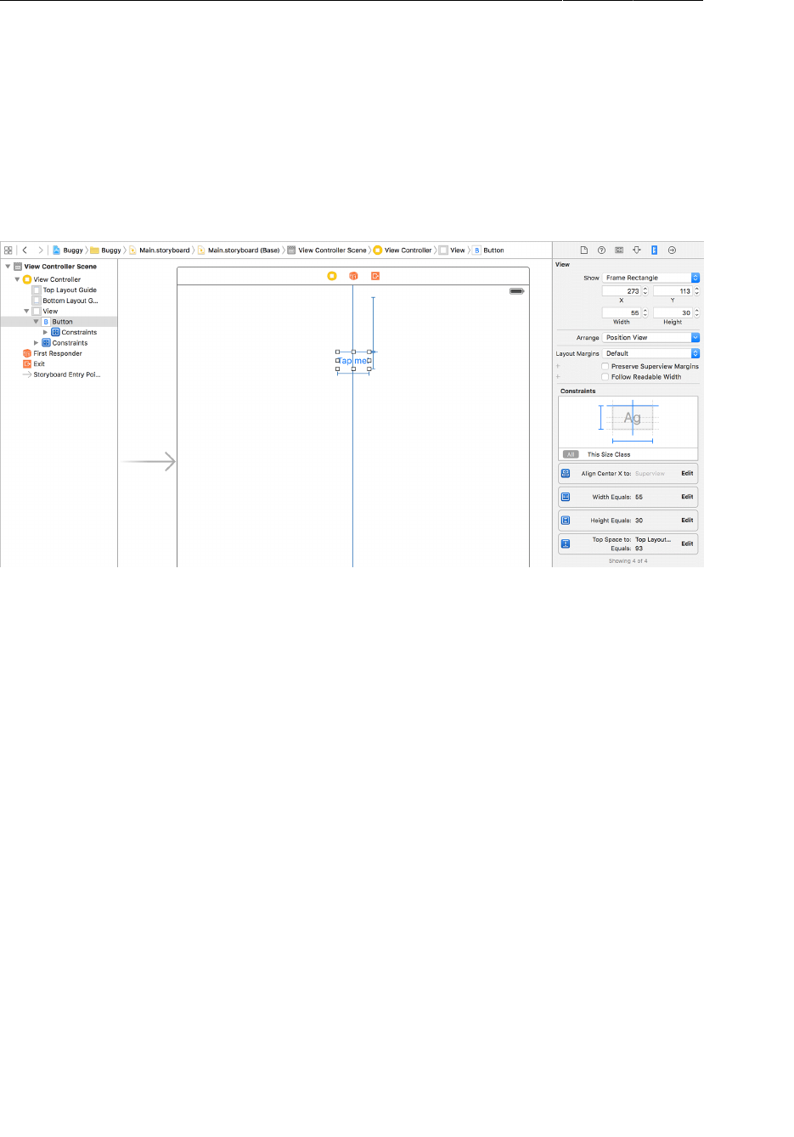Show the Size inspector
Screen dimensions: 794x1137
[655, 250]
